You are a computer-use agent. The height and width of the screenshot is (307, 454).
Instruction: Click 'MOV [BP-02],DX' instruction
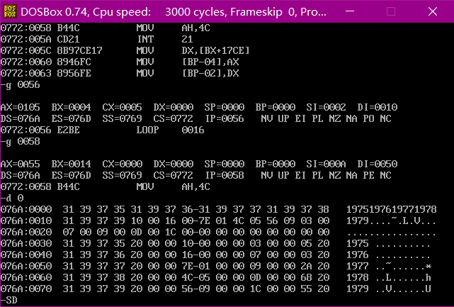click(x=188, y=73)
